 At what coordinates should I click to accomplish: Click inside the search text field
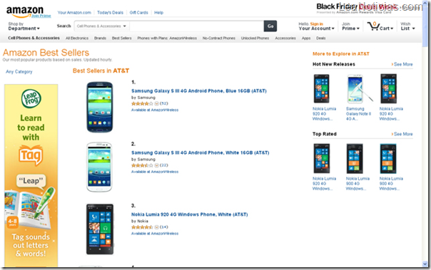(196, 26)
